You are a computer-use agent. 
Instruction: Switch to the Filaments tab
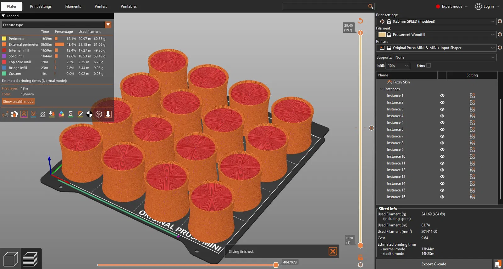click(x=73, y=6)
